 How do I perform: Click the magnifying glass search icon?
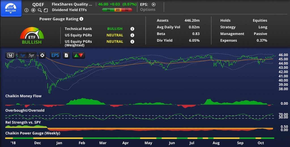point(40,10)
